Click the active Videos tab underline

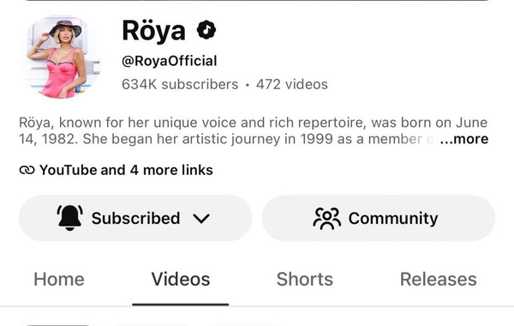180,305
